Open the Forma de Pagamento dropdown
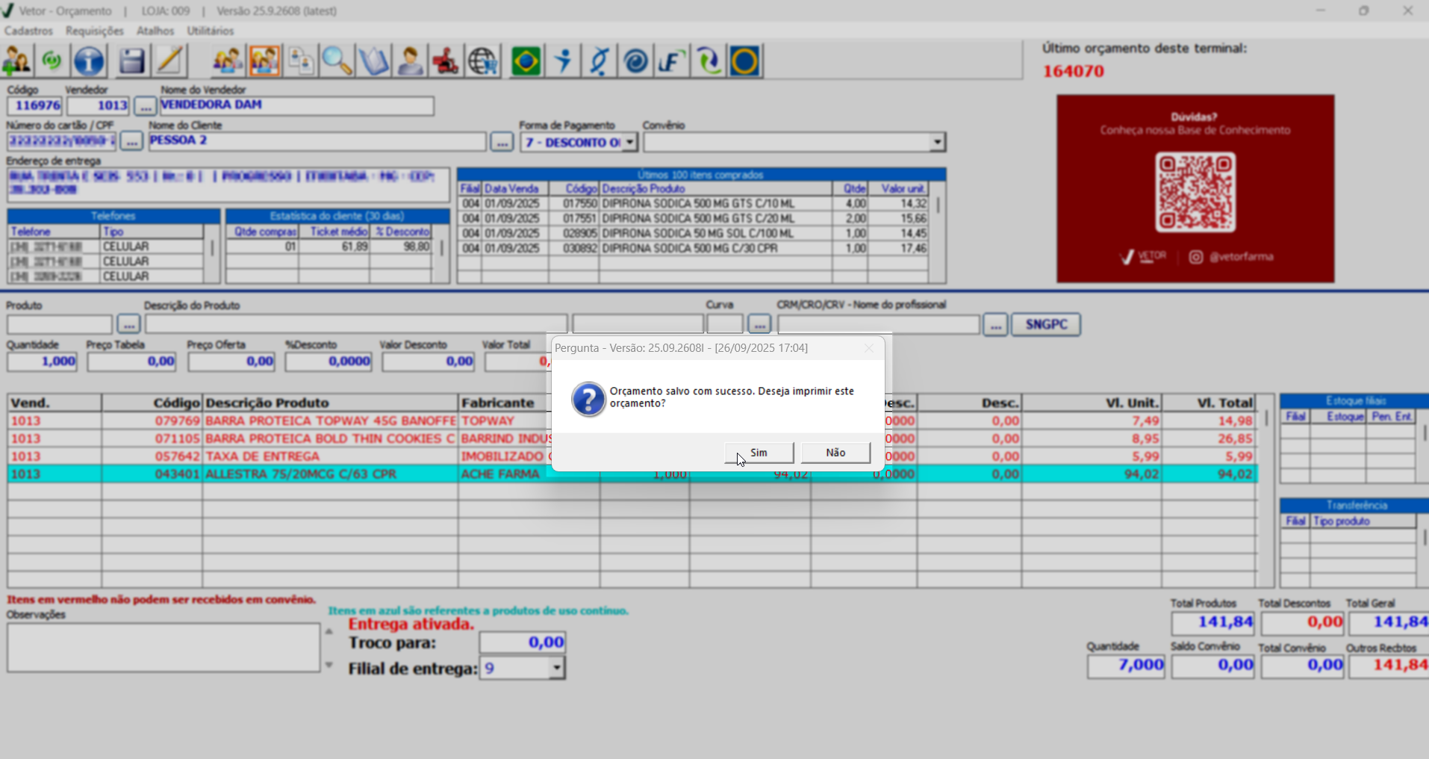The image size is (1429, 759). pyautogui.click(x=629, y=142)
